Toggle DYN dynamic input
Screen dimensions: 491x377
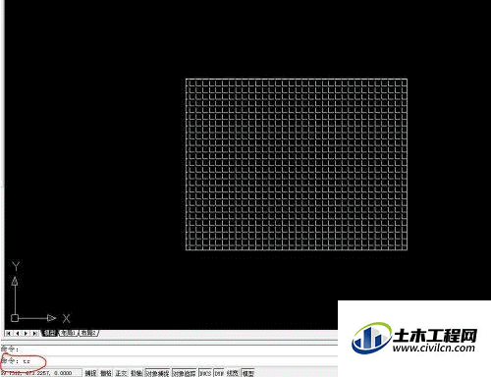click(219, 373)
